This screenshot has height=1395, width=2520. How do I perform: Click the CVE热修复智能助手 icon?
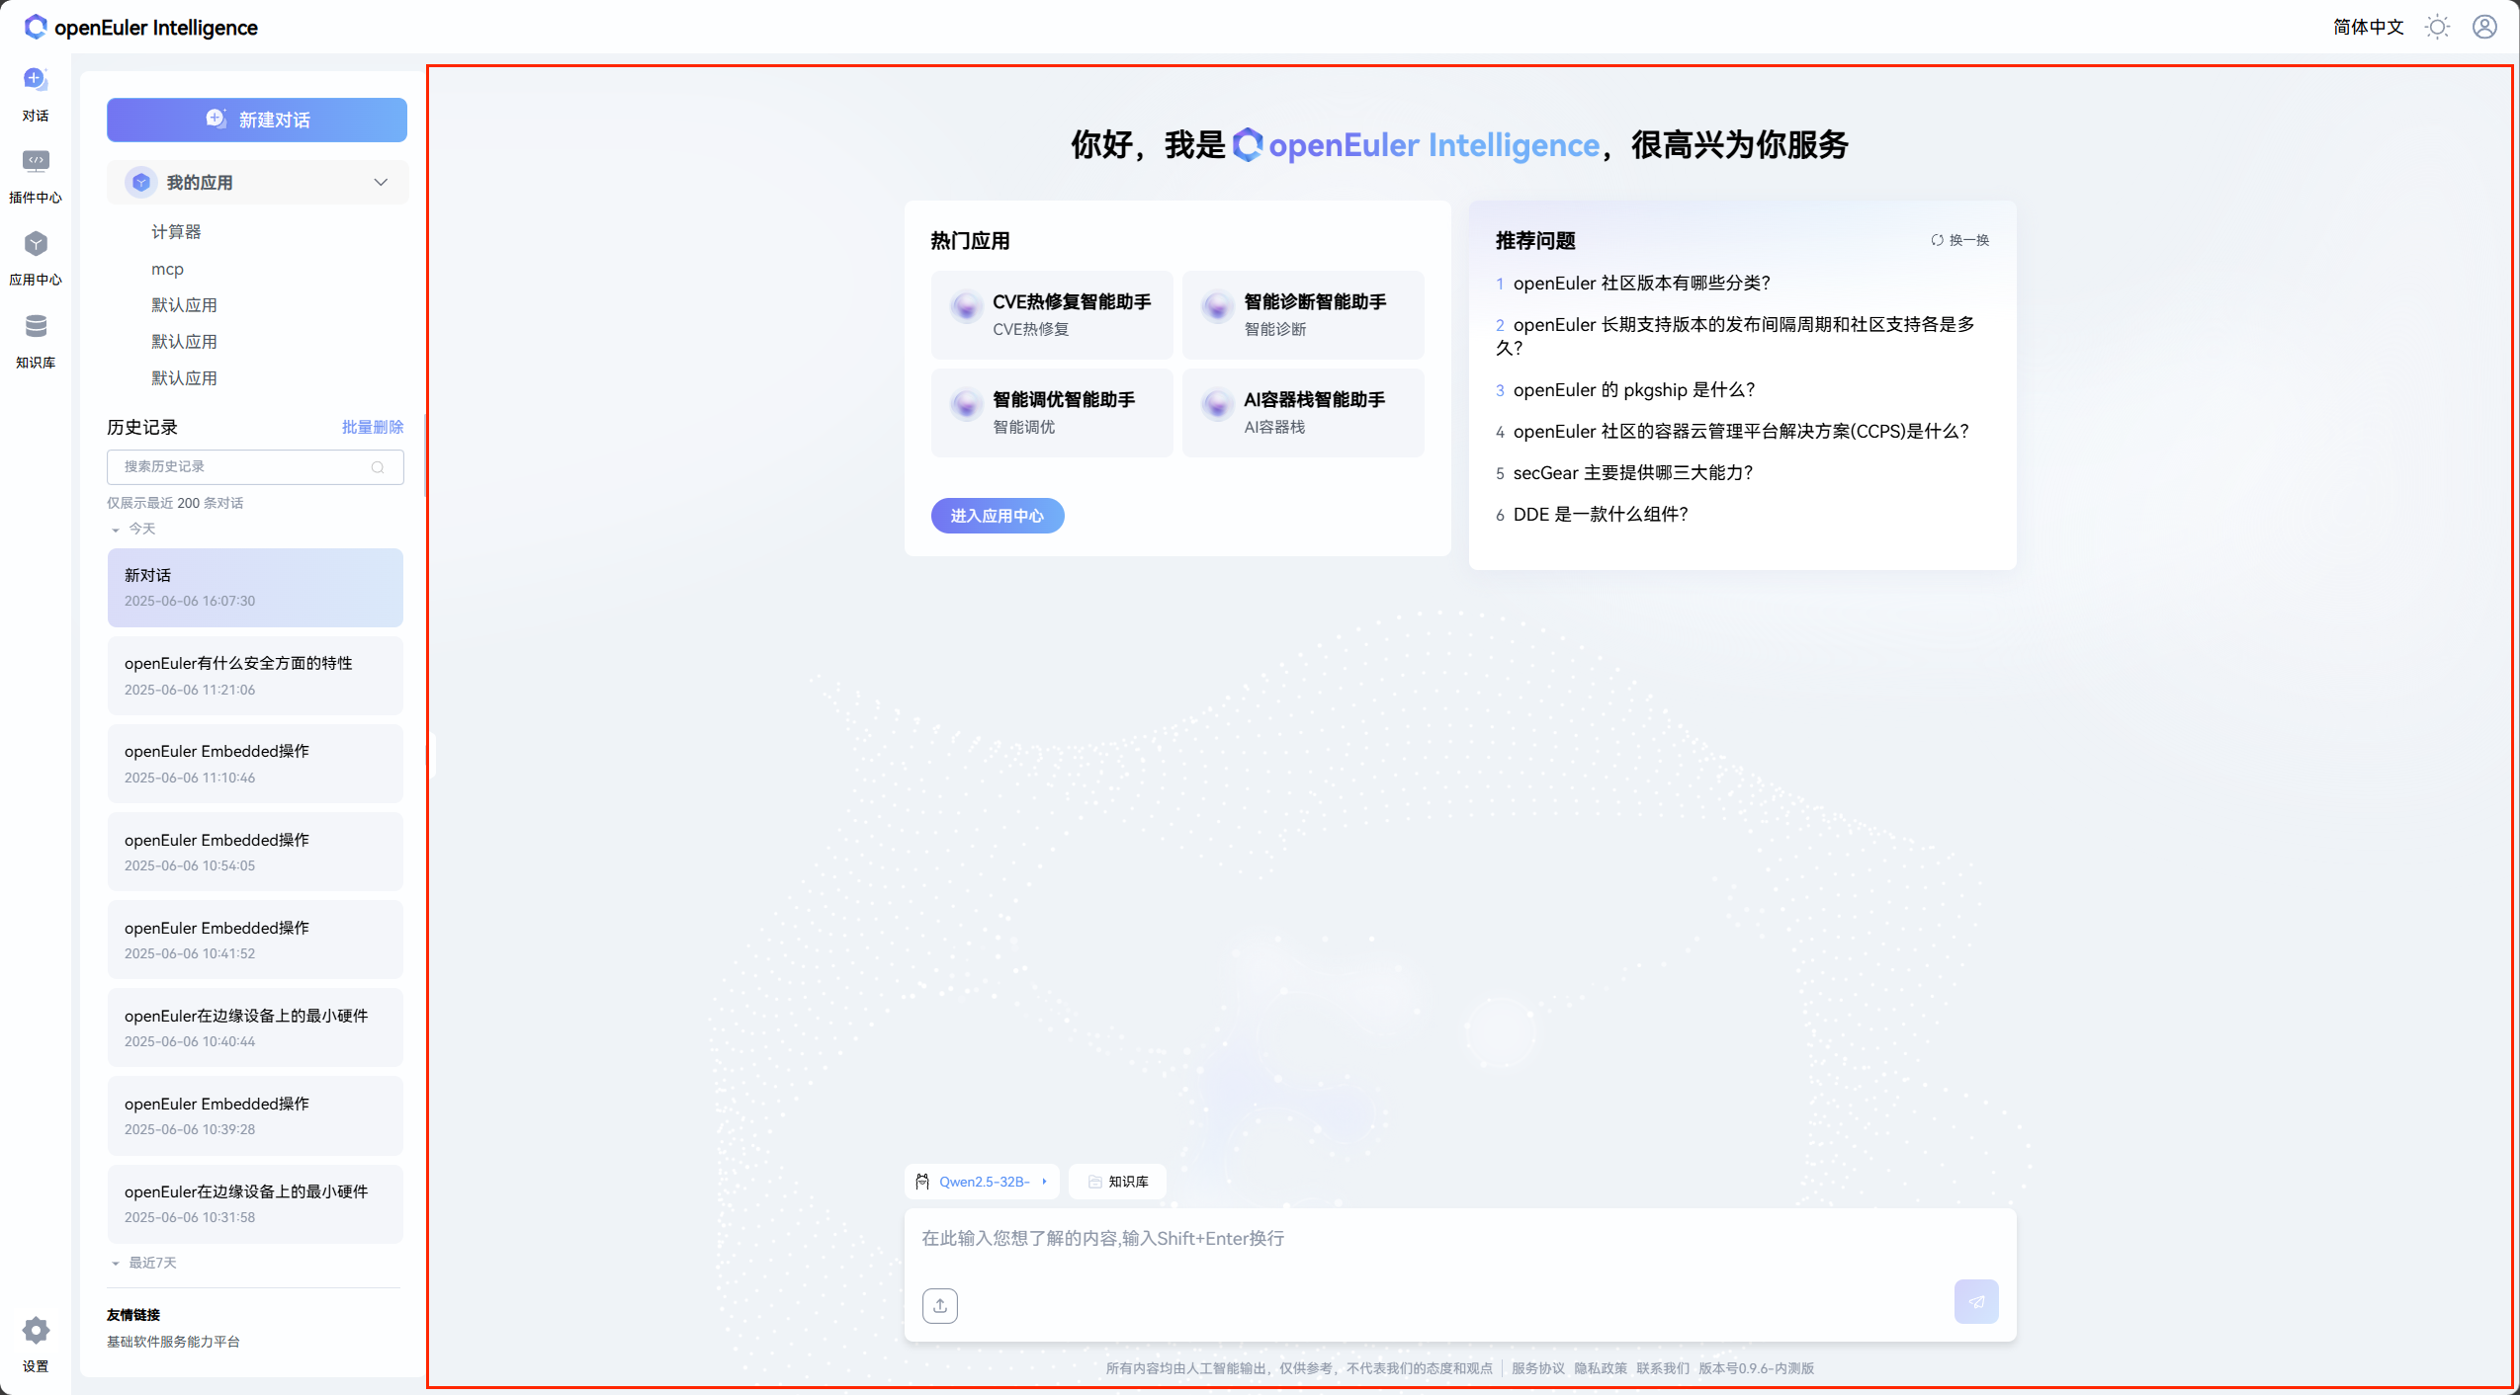click(966, 307)
